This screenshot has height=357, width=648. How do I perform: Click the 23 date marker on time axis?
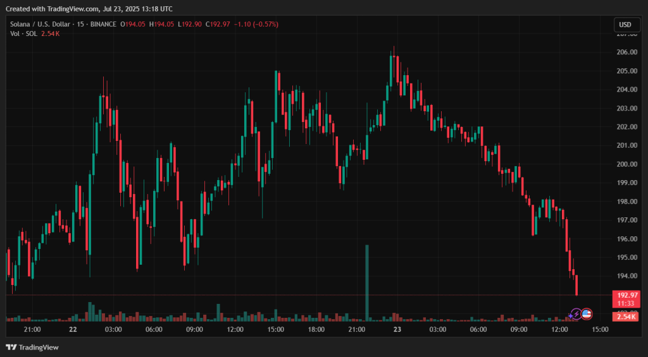tap(397, 329)
